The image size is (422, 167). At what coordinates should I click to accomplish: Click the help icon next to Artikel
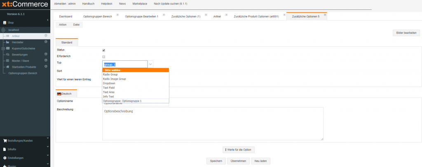[x=46, y=36]
